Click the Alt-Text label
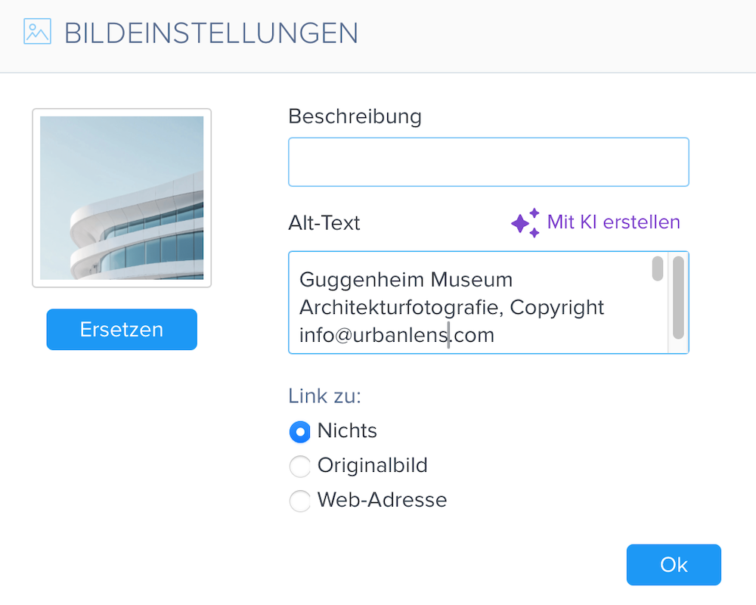The image size is (756, 605). point(324,223)
